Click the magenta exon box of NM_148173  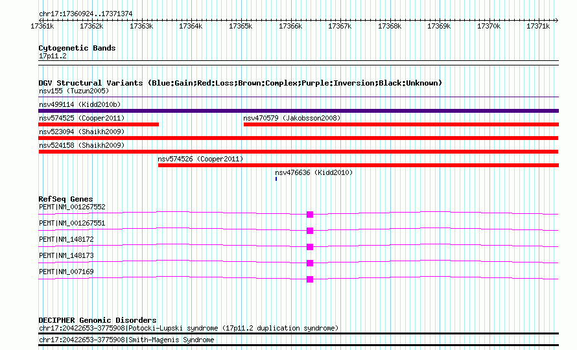(x=310, y=263)
